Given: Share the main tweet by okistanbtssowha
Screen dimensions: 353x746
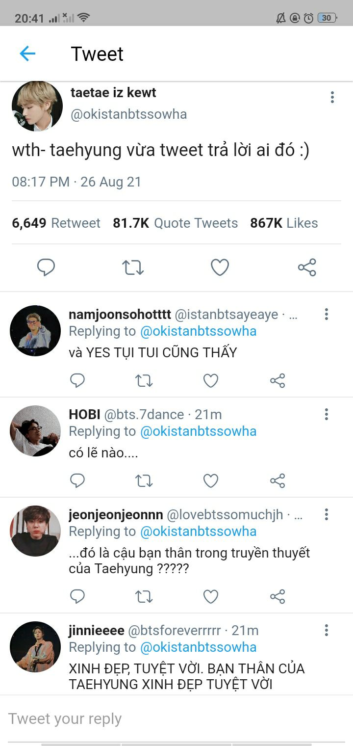Looking at the screenshot, I should click(x=307, y=267).
